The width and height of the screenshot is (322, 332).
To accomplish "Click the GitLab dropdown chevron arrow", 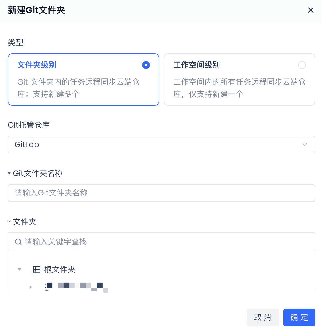I will coord(305,145).
